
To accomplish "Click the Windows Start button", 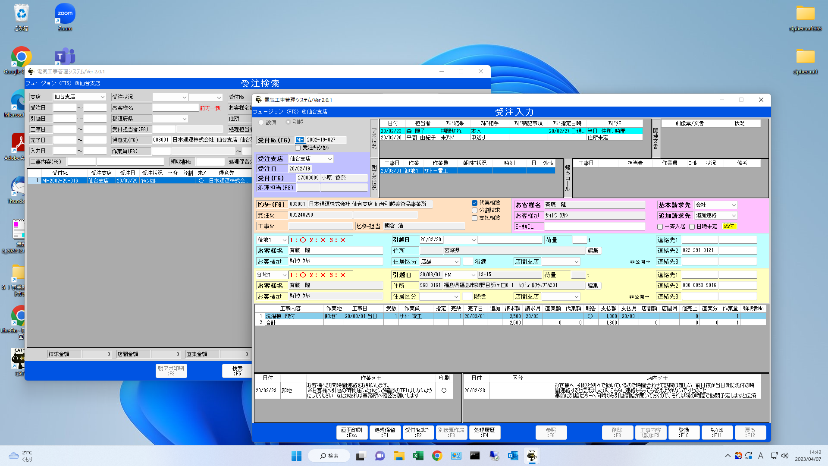I will 296,456.
